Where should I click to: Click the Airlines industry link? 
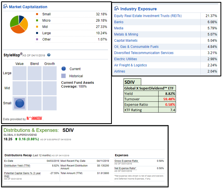(x=120, y=71)
